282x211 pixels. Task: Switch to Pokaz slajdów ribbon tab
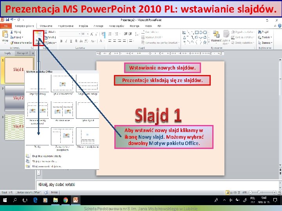[x=117, y=26]
